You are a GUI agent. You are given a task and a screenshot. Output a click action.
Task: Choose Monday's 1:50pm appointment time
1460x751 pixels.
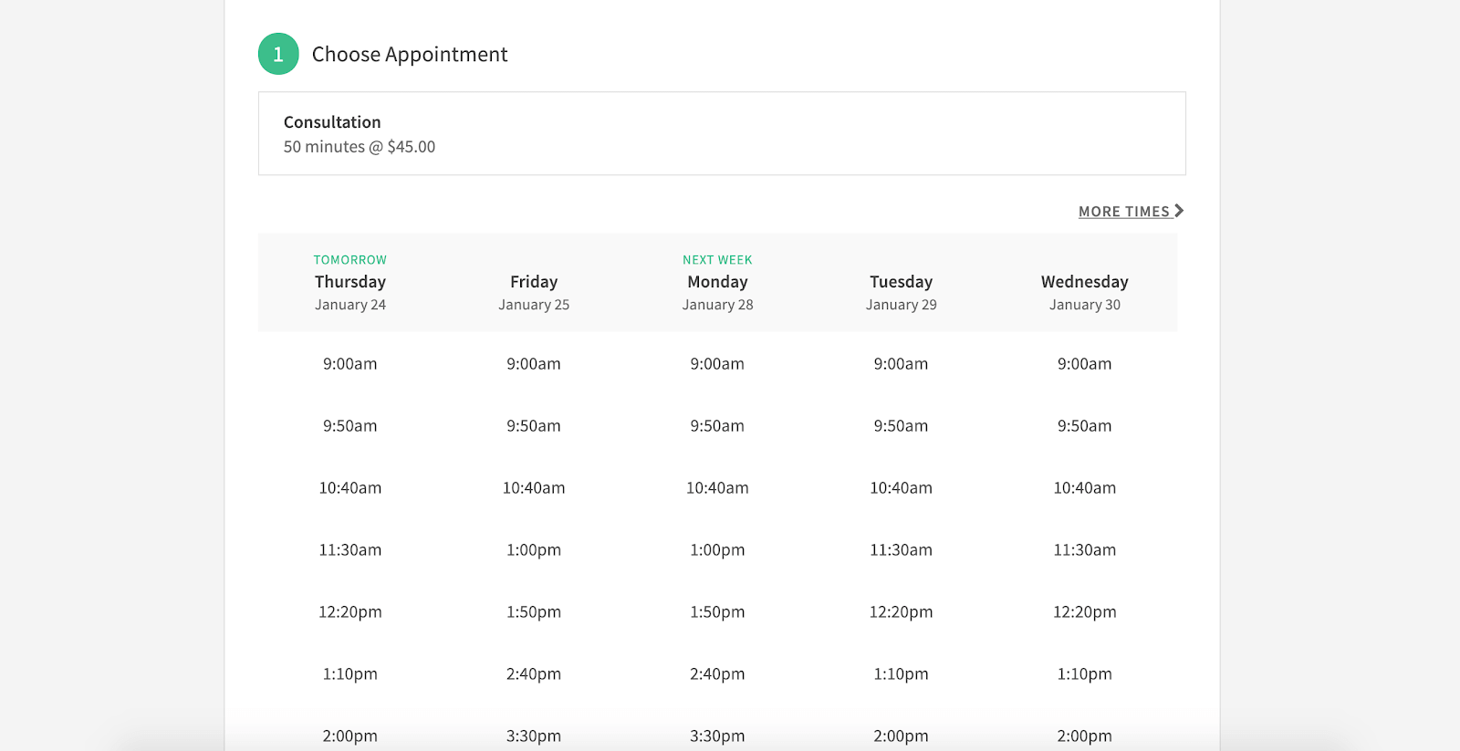717,612
